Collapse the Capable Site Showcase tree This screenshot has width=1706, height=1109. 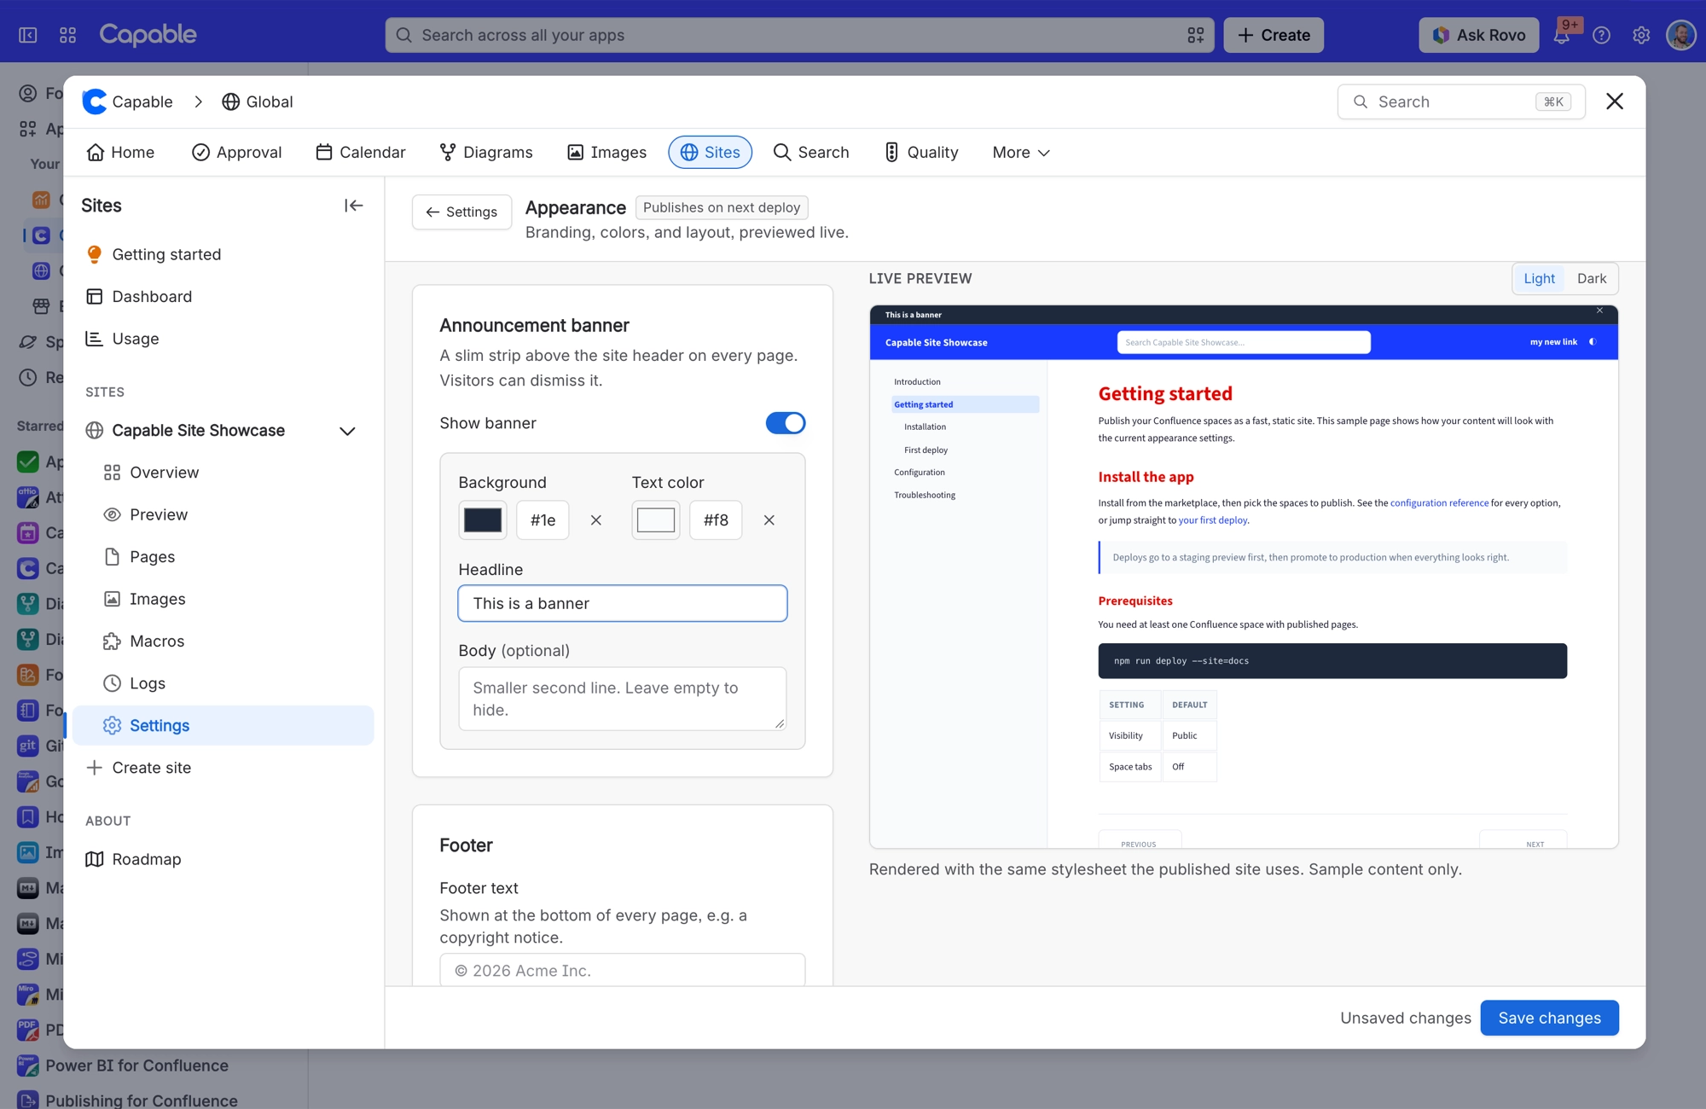point(347,431)
